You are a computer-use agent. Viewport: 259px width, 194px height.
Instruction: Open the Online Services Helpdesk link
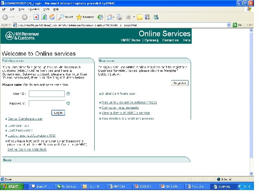click(27, 149)
